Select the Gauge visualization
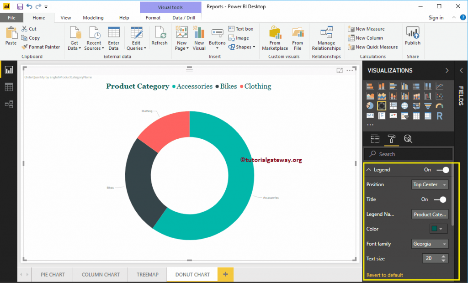Image resolution: width=468 pixels, height=283 pixels. pos(439,106)
